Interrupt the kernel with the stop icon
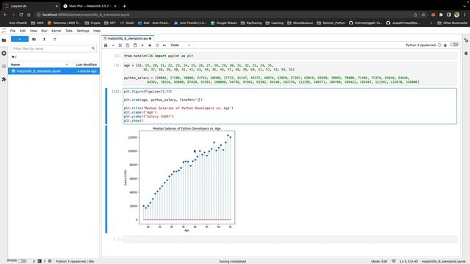Image resolution: width=470 pixels, height=264 pixels. point(150,45)
